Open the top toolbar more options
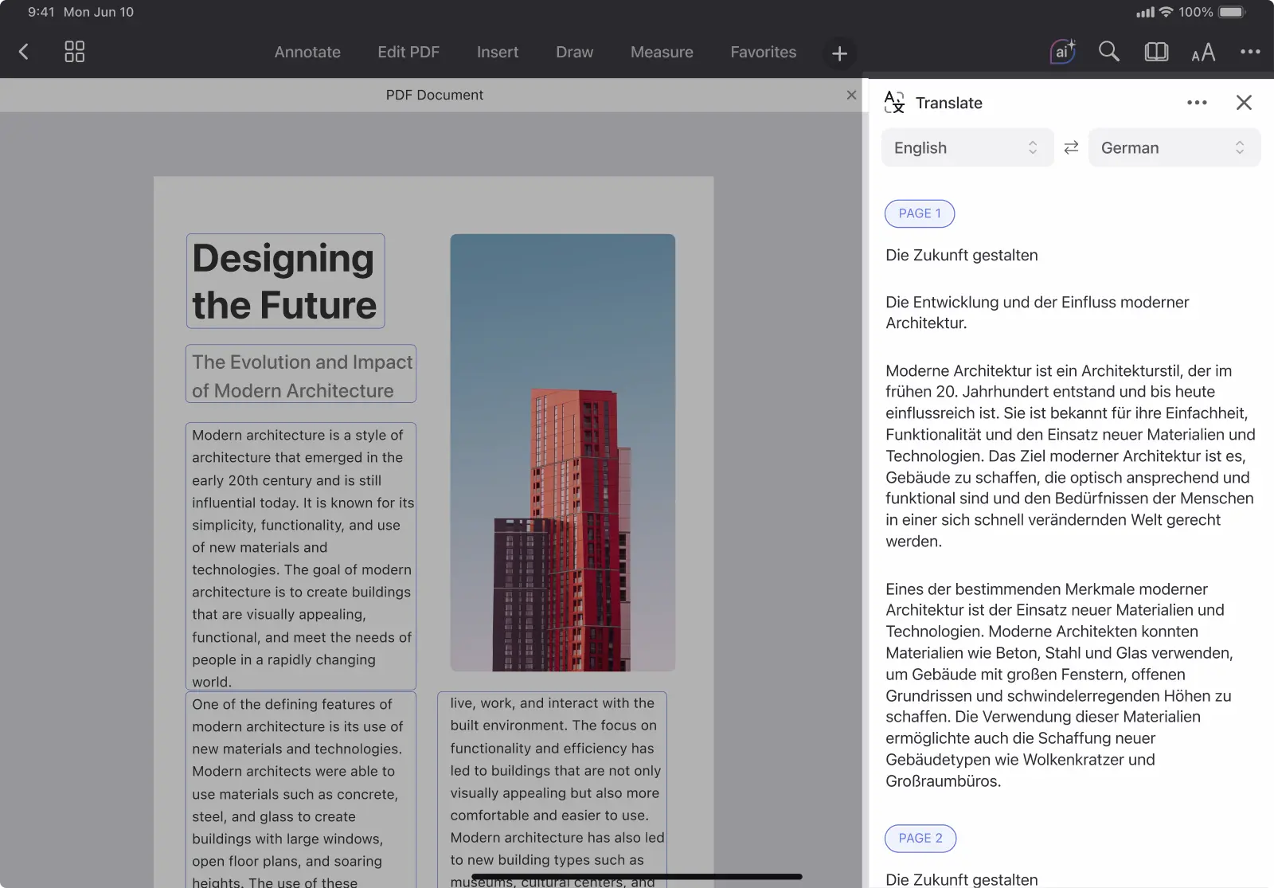 pos(1250,53)
